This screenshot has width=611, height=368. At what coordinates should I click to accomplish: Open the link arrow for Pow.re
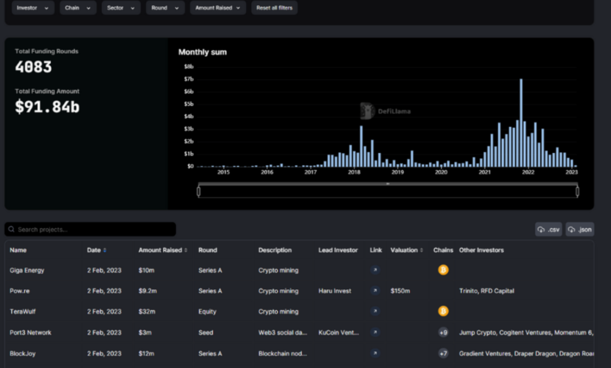click(x=375, y=291)
